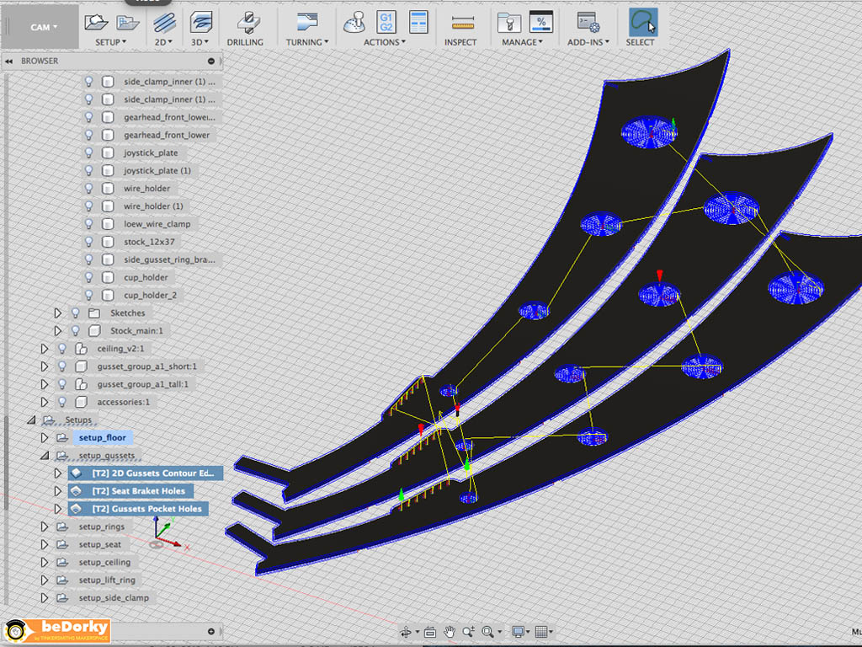The width and height of the screenshot is (862, 647).
Task: Click the DRILLING label
Action: click(x=245, y=42)
